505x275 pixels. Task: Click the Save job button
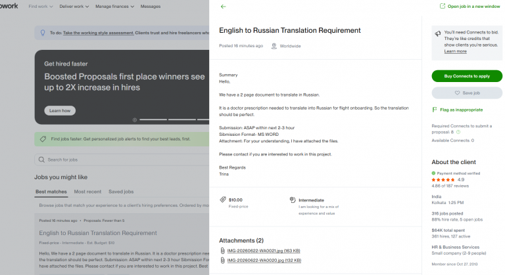[467, 93]
